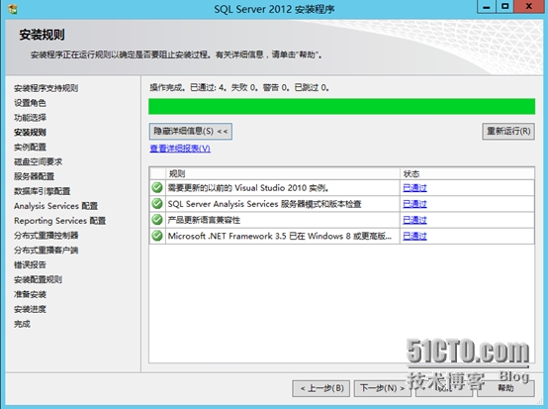Click rule text Microsoft .NET Framework 3.5

click(x=280, y=236)
